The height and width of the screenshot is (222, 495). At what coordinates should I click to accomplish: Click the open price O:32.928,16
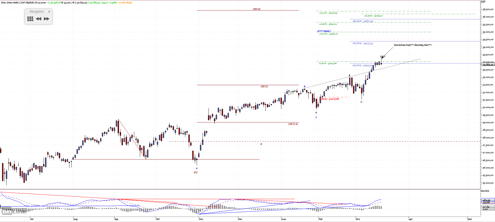click(54, 3)
